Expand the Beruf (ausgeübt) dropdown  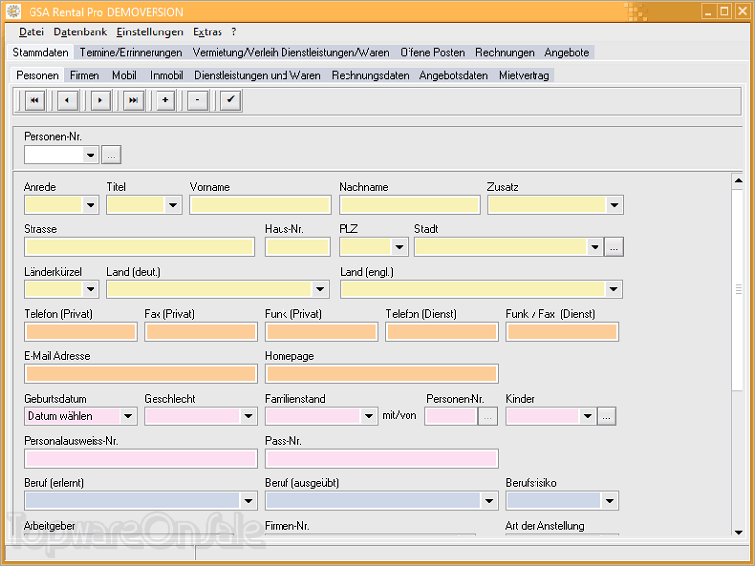click(x=489, y=501)
